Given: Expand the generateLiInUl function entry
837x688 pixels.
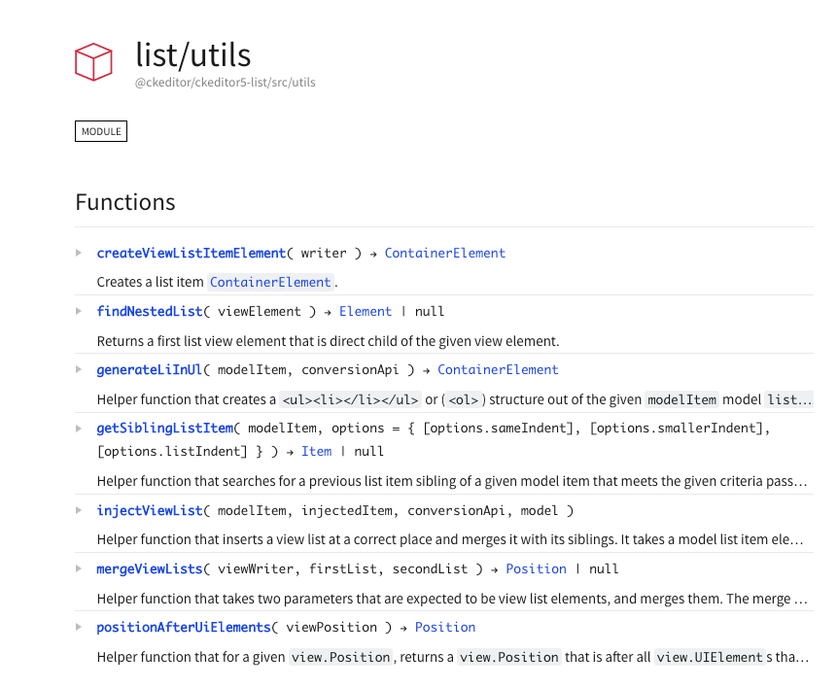Looking at the screenshot, I should point(79,368).
